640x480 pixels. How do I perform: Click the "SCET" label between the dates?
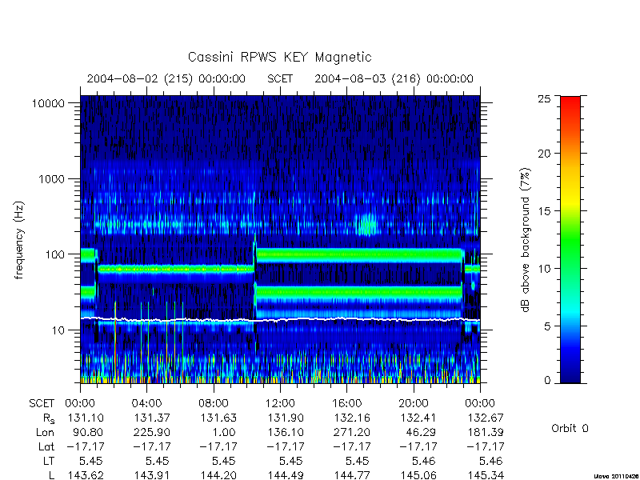click(280, 78)
